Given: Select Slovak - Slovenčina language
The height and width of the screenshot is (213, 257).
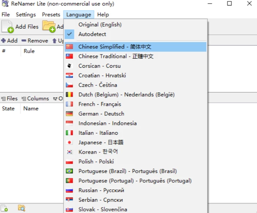Looking at the screenshot, I should click(135, 209).
